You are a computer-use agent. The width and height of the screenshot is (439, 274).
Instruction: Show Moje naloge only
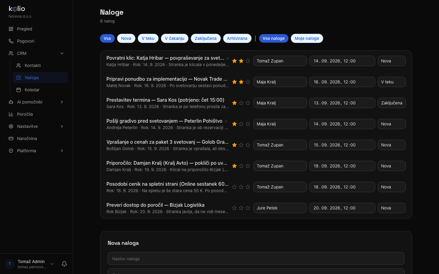click(307, 38)
